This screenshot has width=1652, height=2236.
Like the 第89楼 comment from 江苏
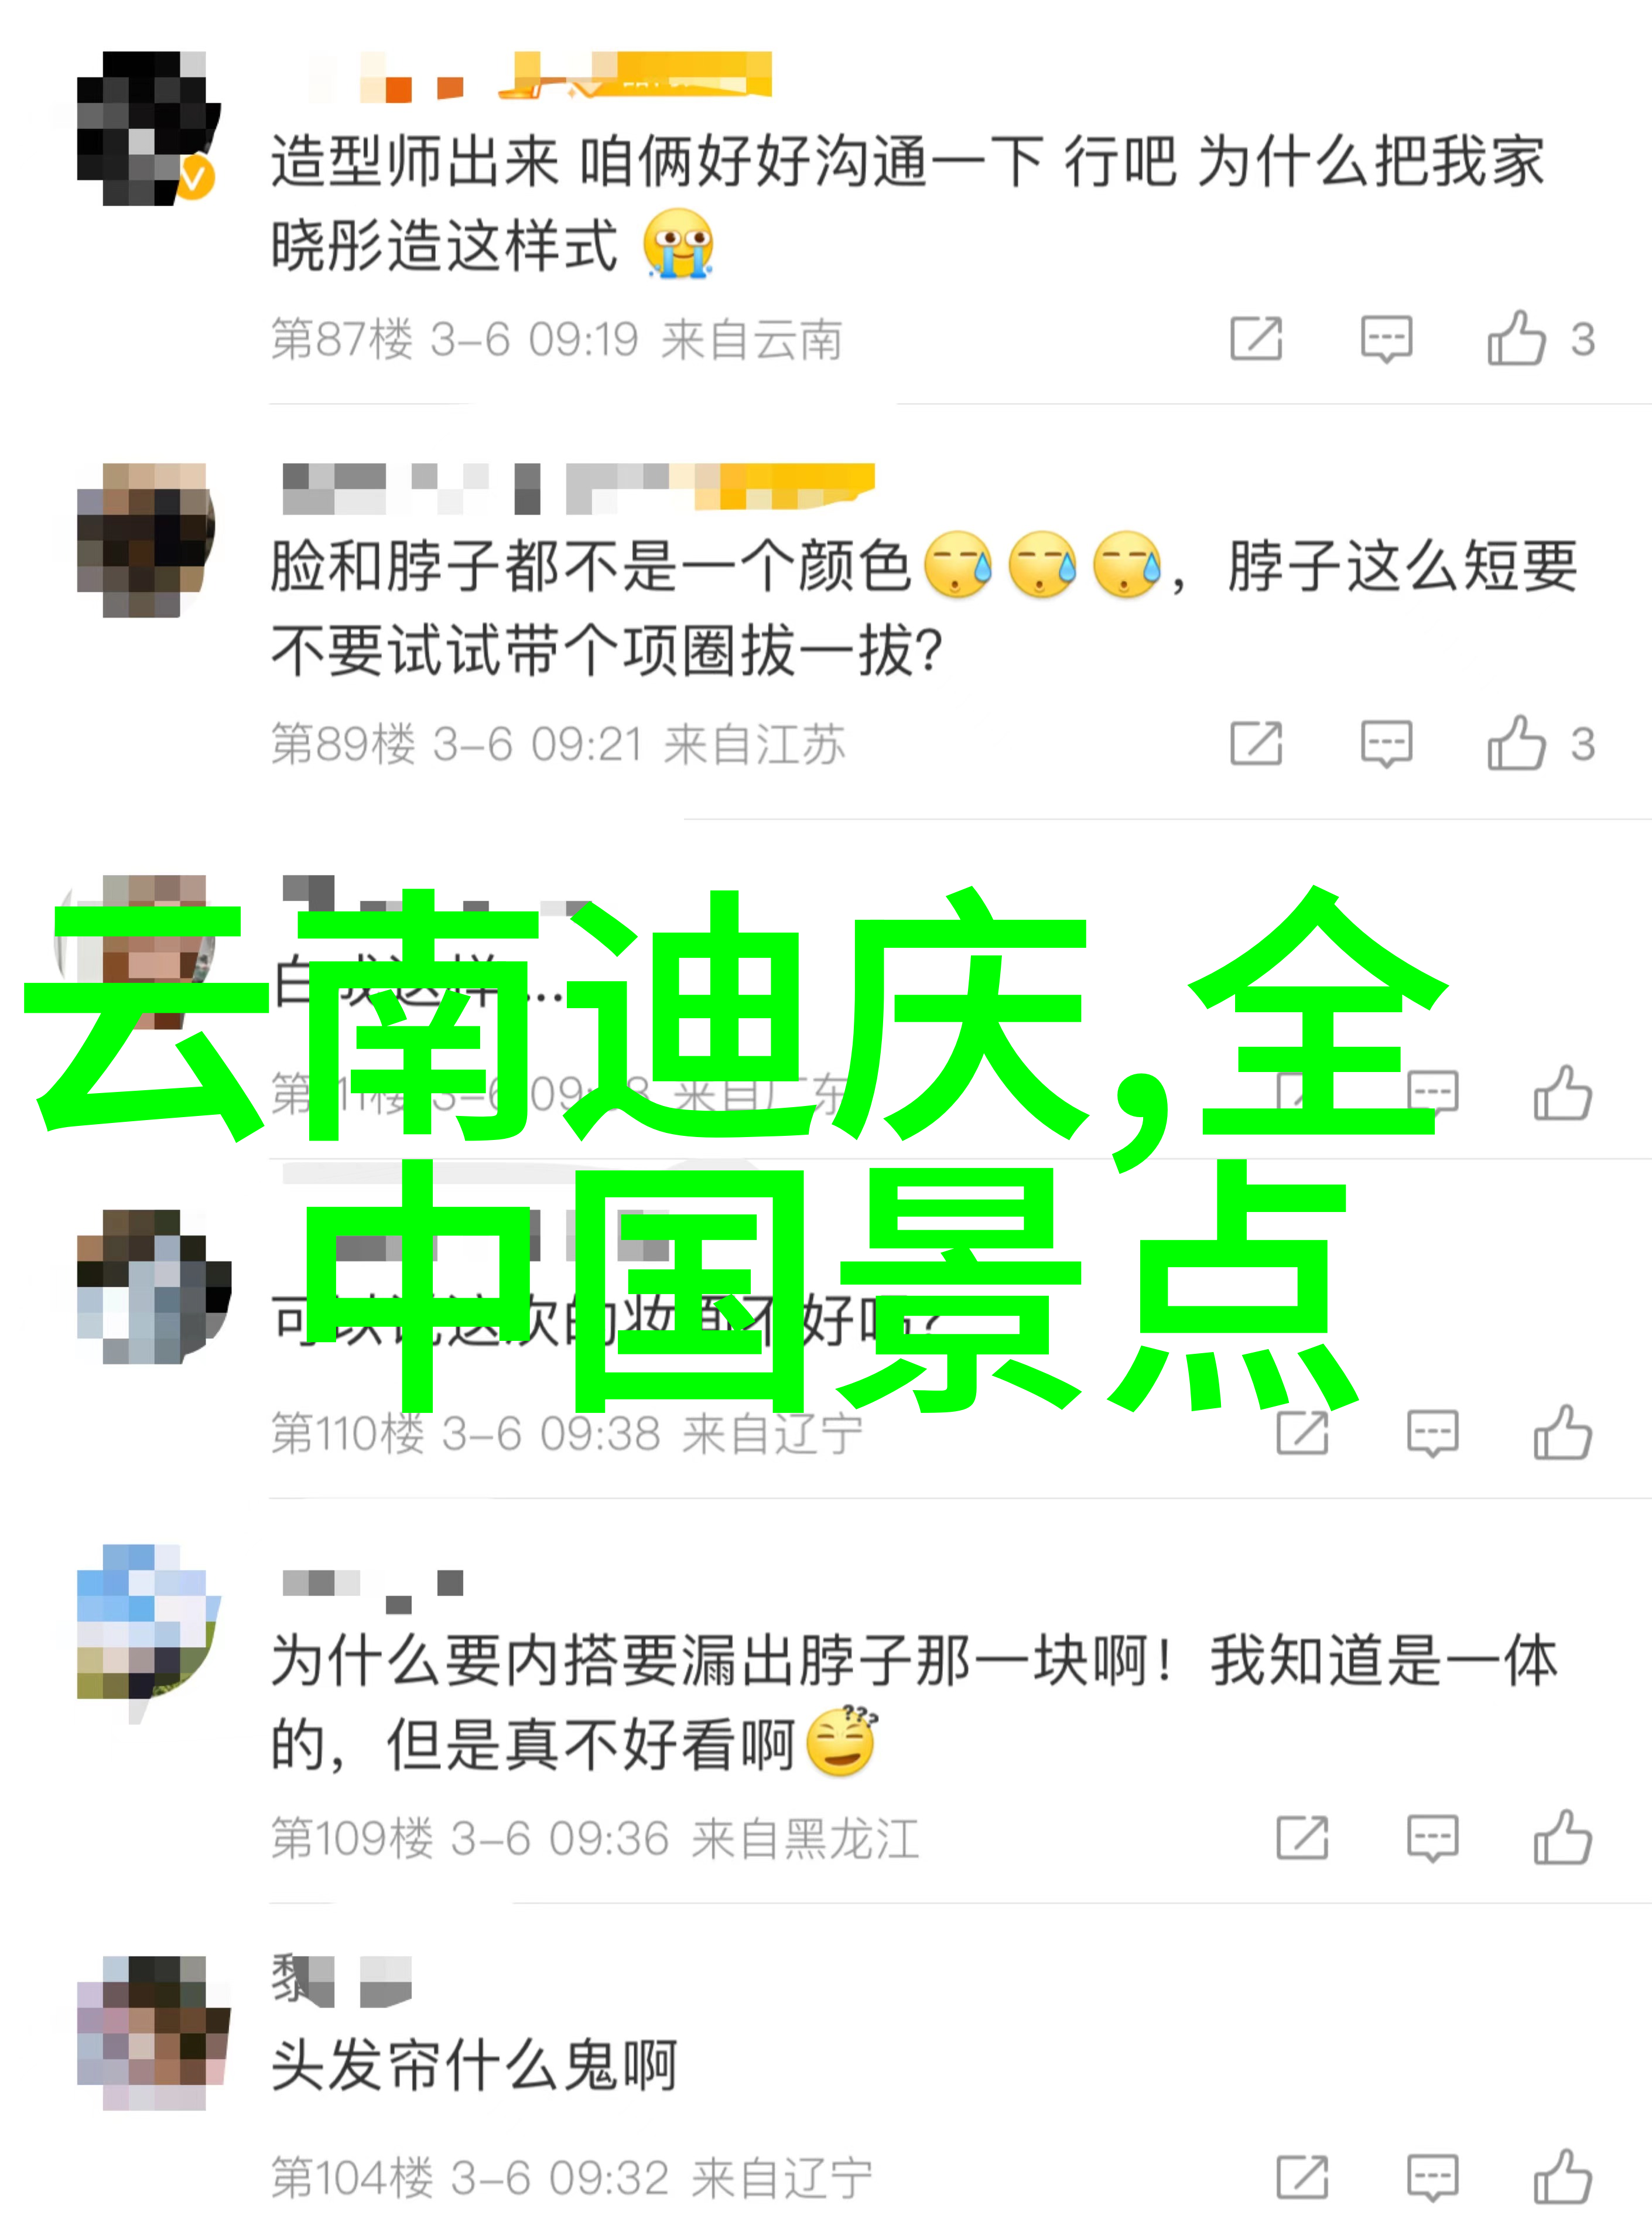click(x=1516, y=742)
